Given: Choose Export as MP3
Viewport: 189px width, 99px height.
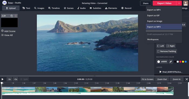Looking at the screenshot, I should (x=164, y=27).
